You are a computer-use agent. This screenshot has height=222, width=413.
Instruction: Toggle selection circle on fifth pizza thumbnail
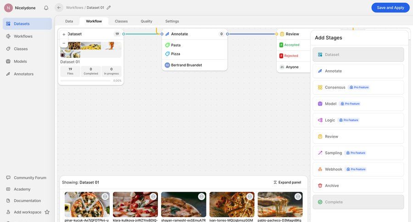[298, 196]
